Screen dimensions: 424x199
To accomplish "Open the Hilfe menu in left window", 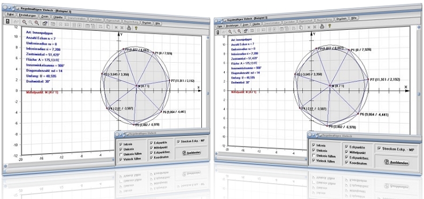I will pos(158,24).
